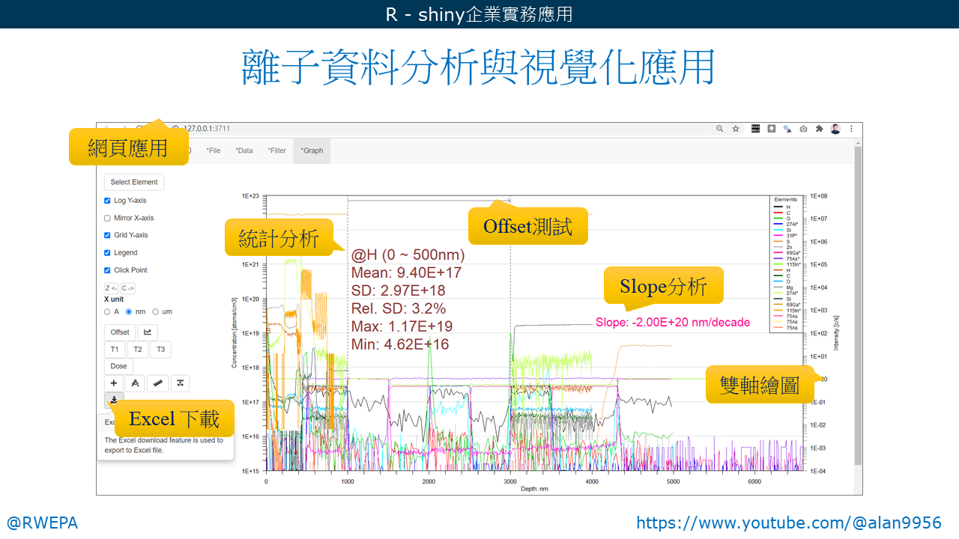Screen dimensions: 959x539
Task: Click the plus icon button
Action: point(114,383)
